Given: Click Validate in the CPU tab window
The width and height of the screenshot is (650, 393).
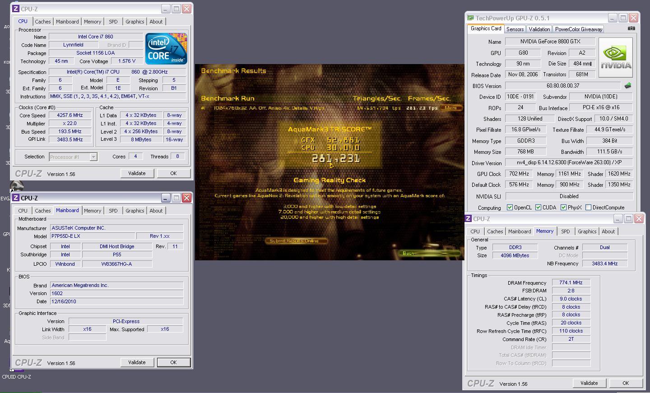Looking at the screenshot, I should point(137,173).
